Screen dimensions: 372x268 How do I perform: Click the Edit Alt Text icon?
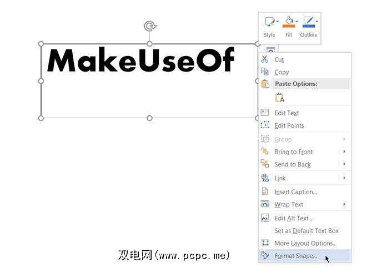(x=265, y=218)
